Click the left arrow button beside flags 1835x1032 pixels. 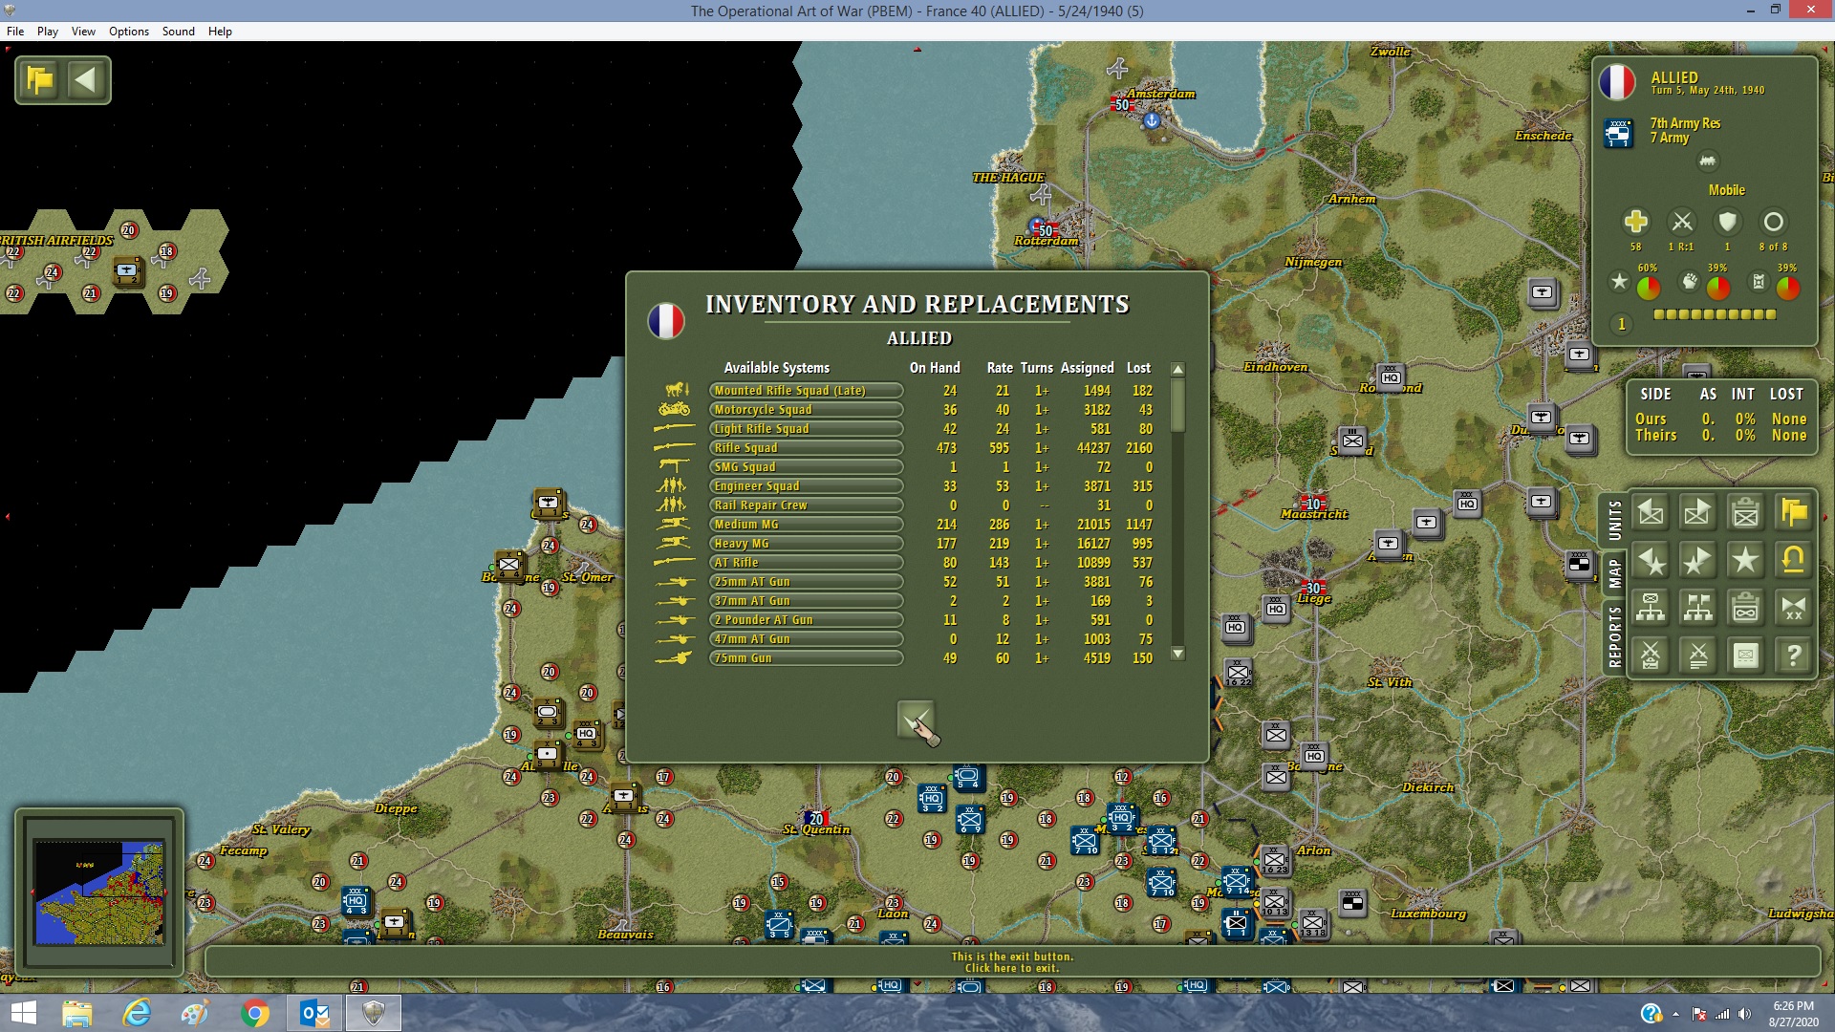[x=86, y=80]
